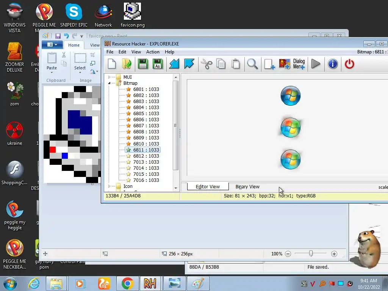Click the right blue arrow toolbar icon
The width and height of the screenshot is (388, 291).
coord(189,64)
